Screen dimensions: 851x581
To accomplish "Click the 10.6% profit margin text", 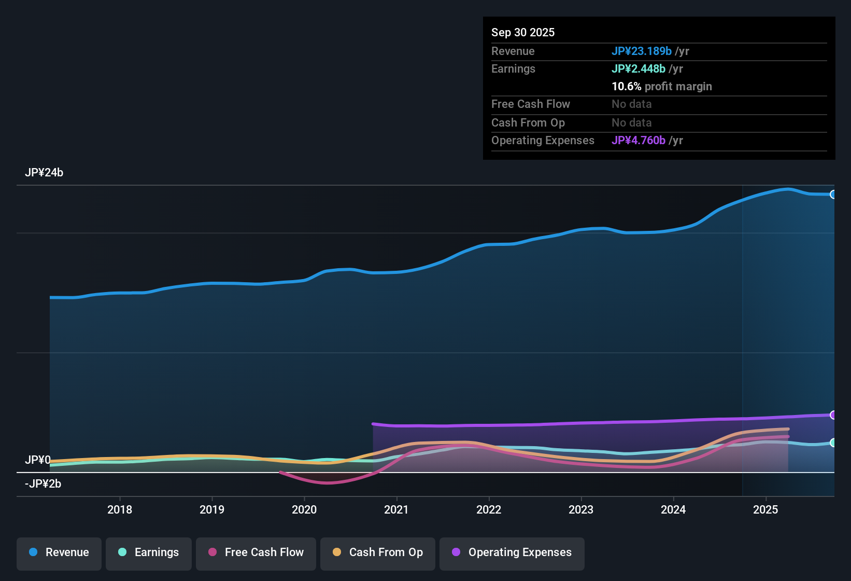I will point(661,87).
